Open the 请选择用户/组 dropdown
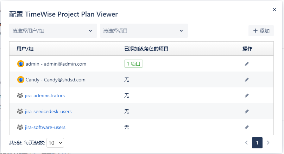 point(53,31)
